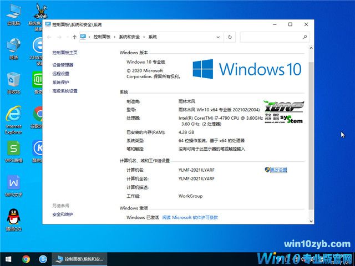Go up one level in Control Panel

click(x=74, y=37)
